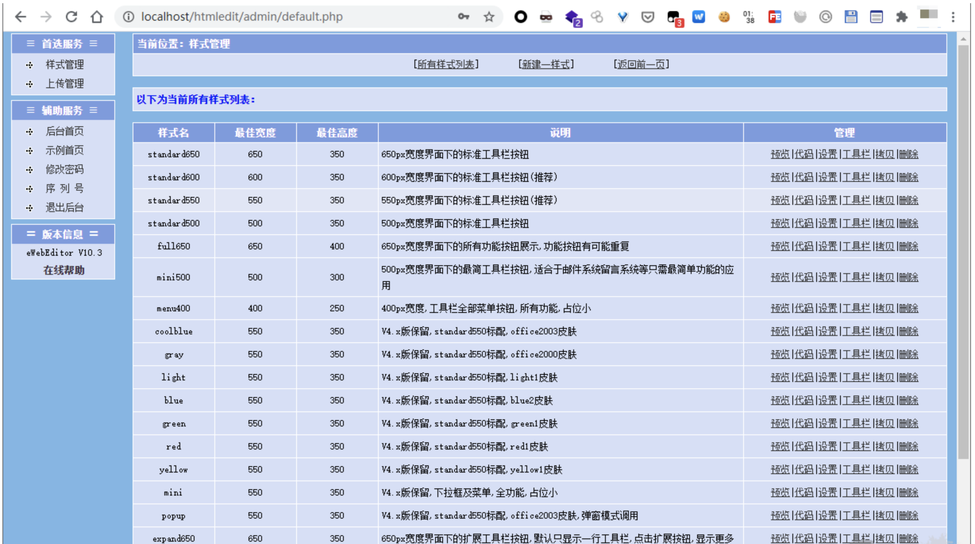Click the 最佳宽度 column header

(255, 133)
